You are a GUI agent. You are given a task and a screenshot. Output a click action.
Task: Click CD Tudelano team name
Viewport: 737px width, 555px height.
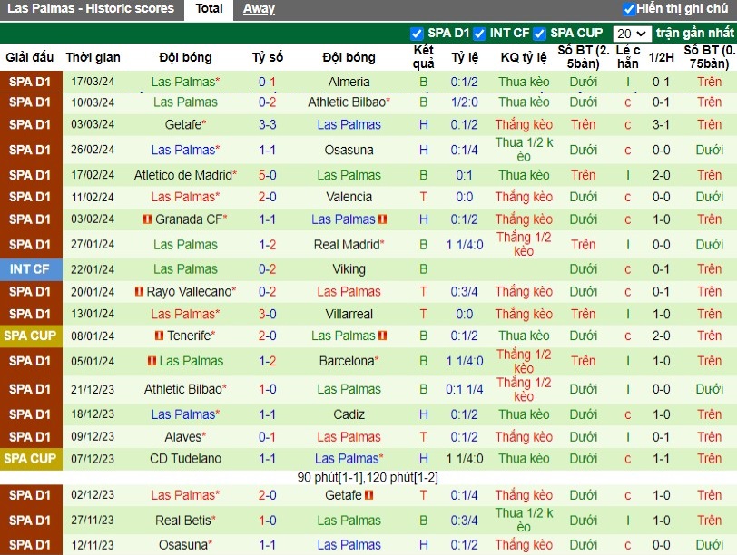pos(185,459)
